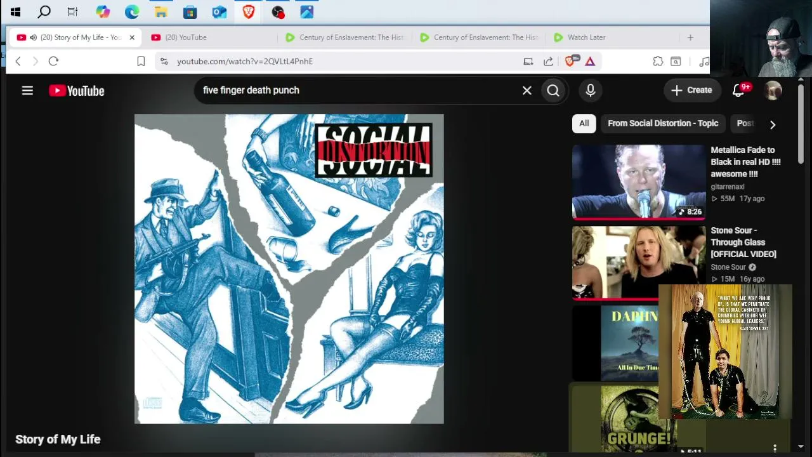Open Outlook from the taskbar

219,11
